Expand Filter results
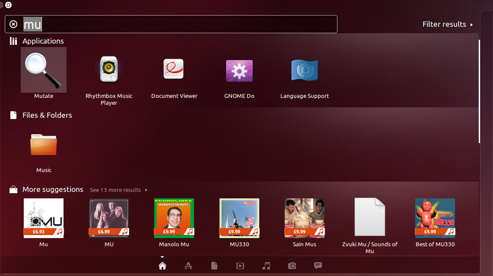 click(447, 24)
